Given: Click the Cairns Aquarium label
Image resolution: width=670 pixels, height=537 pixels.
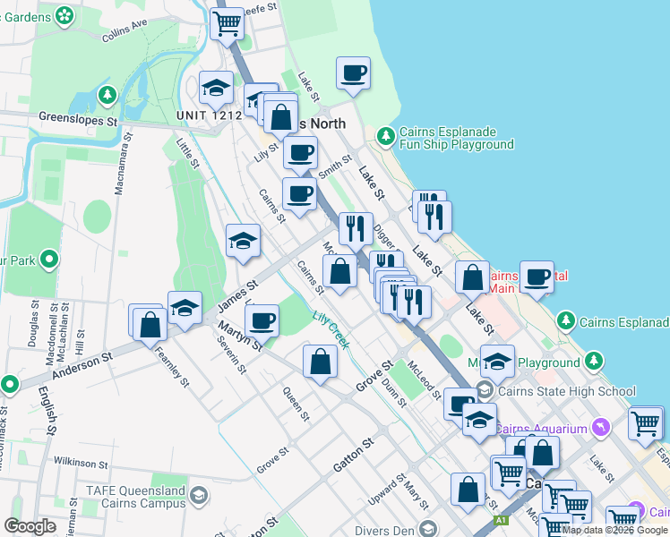Looking at the screenshot, I should tap(542, 429).
